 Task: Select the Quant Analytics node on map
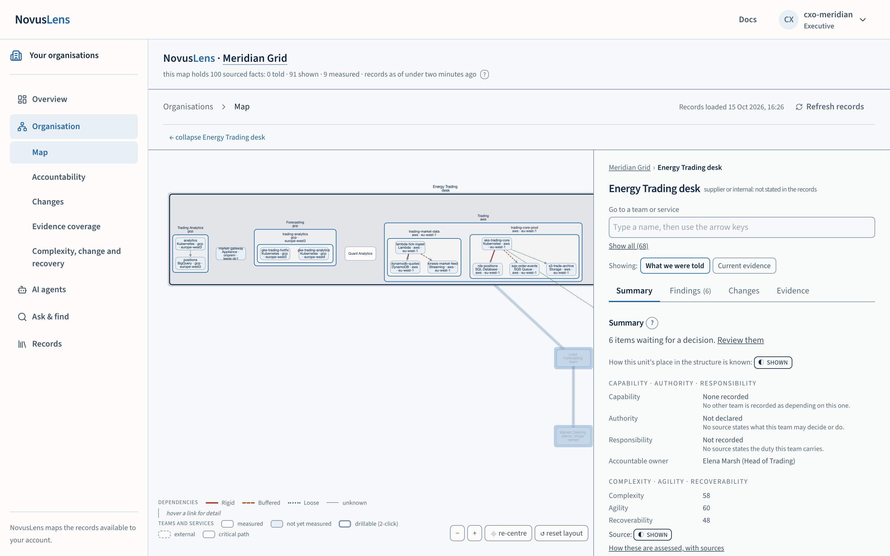(360, 253)
